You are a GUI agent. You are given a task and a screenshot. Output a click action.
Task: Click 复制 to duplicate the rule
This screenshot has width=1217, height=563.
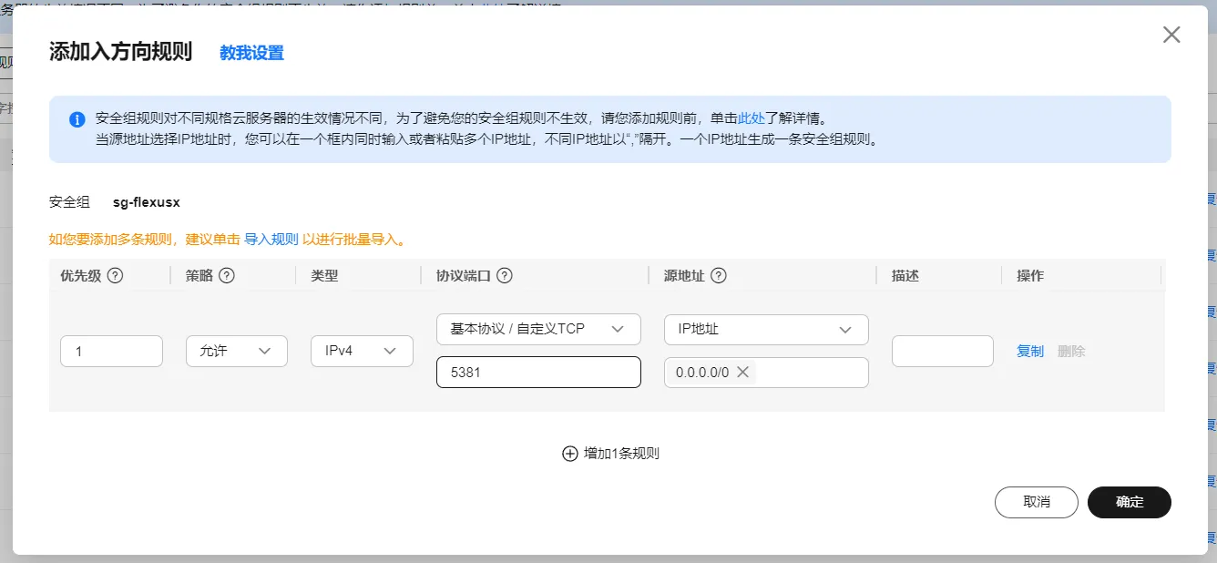click(1029, 352)
